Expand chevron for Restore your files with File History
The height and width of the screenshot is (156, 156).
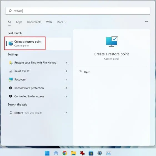(x=66, y=63)
